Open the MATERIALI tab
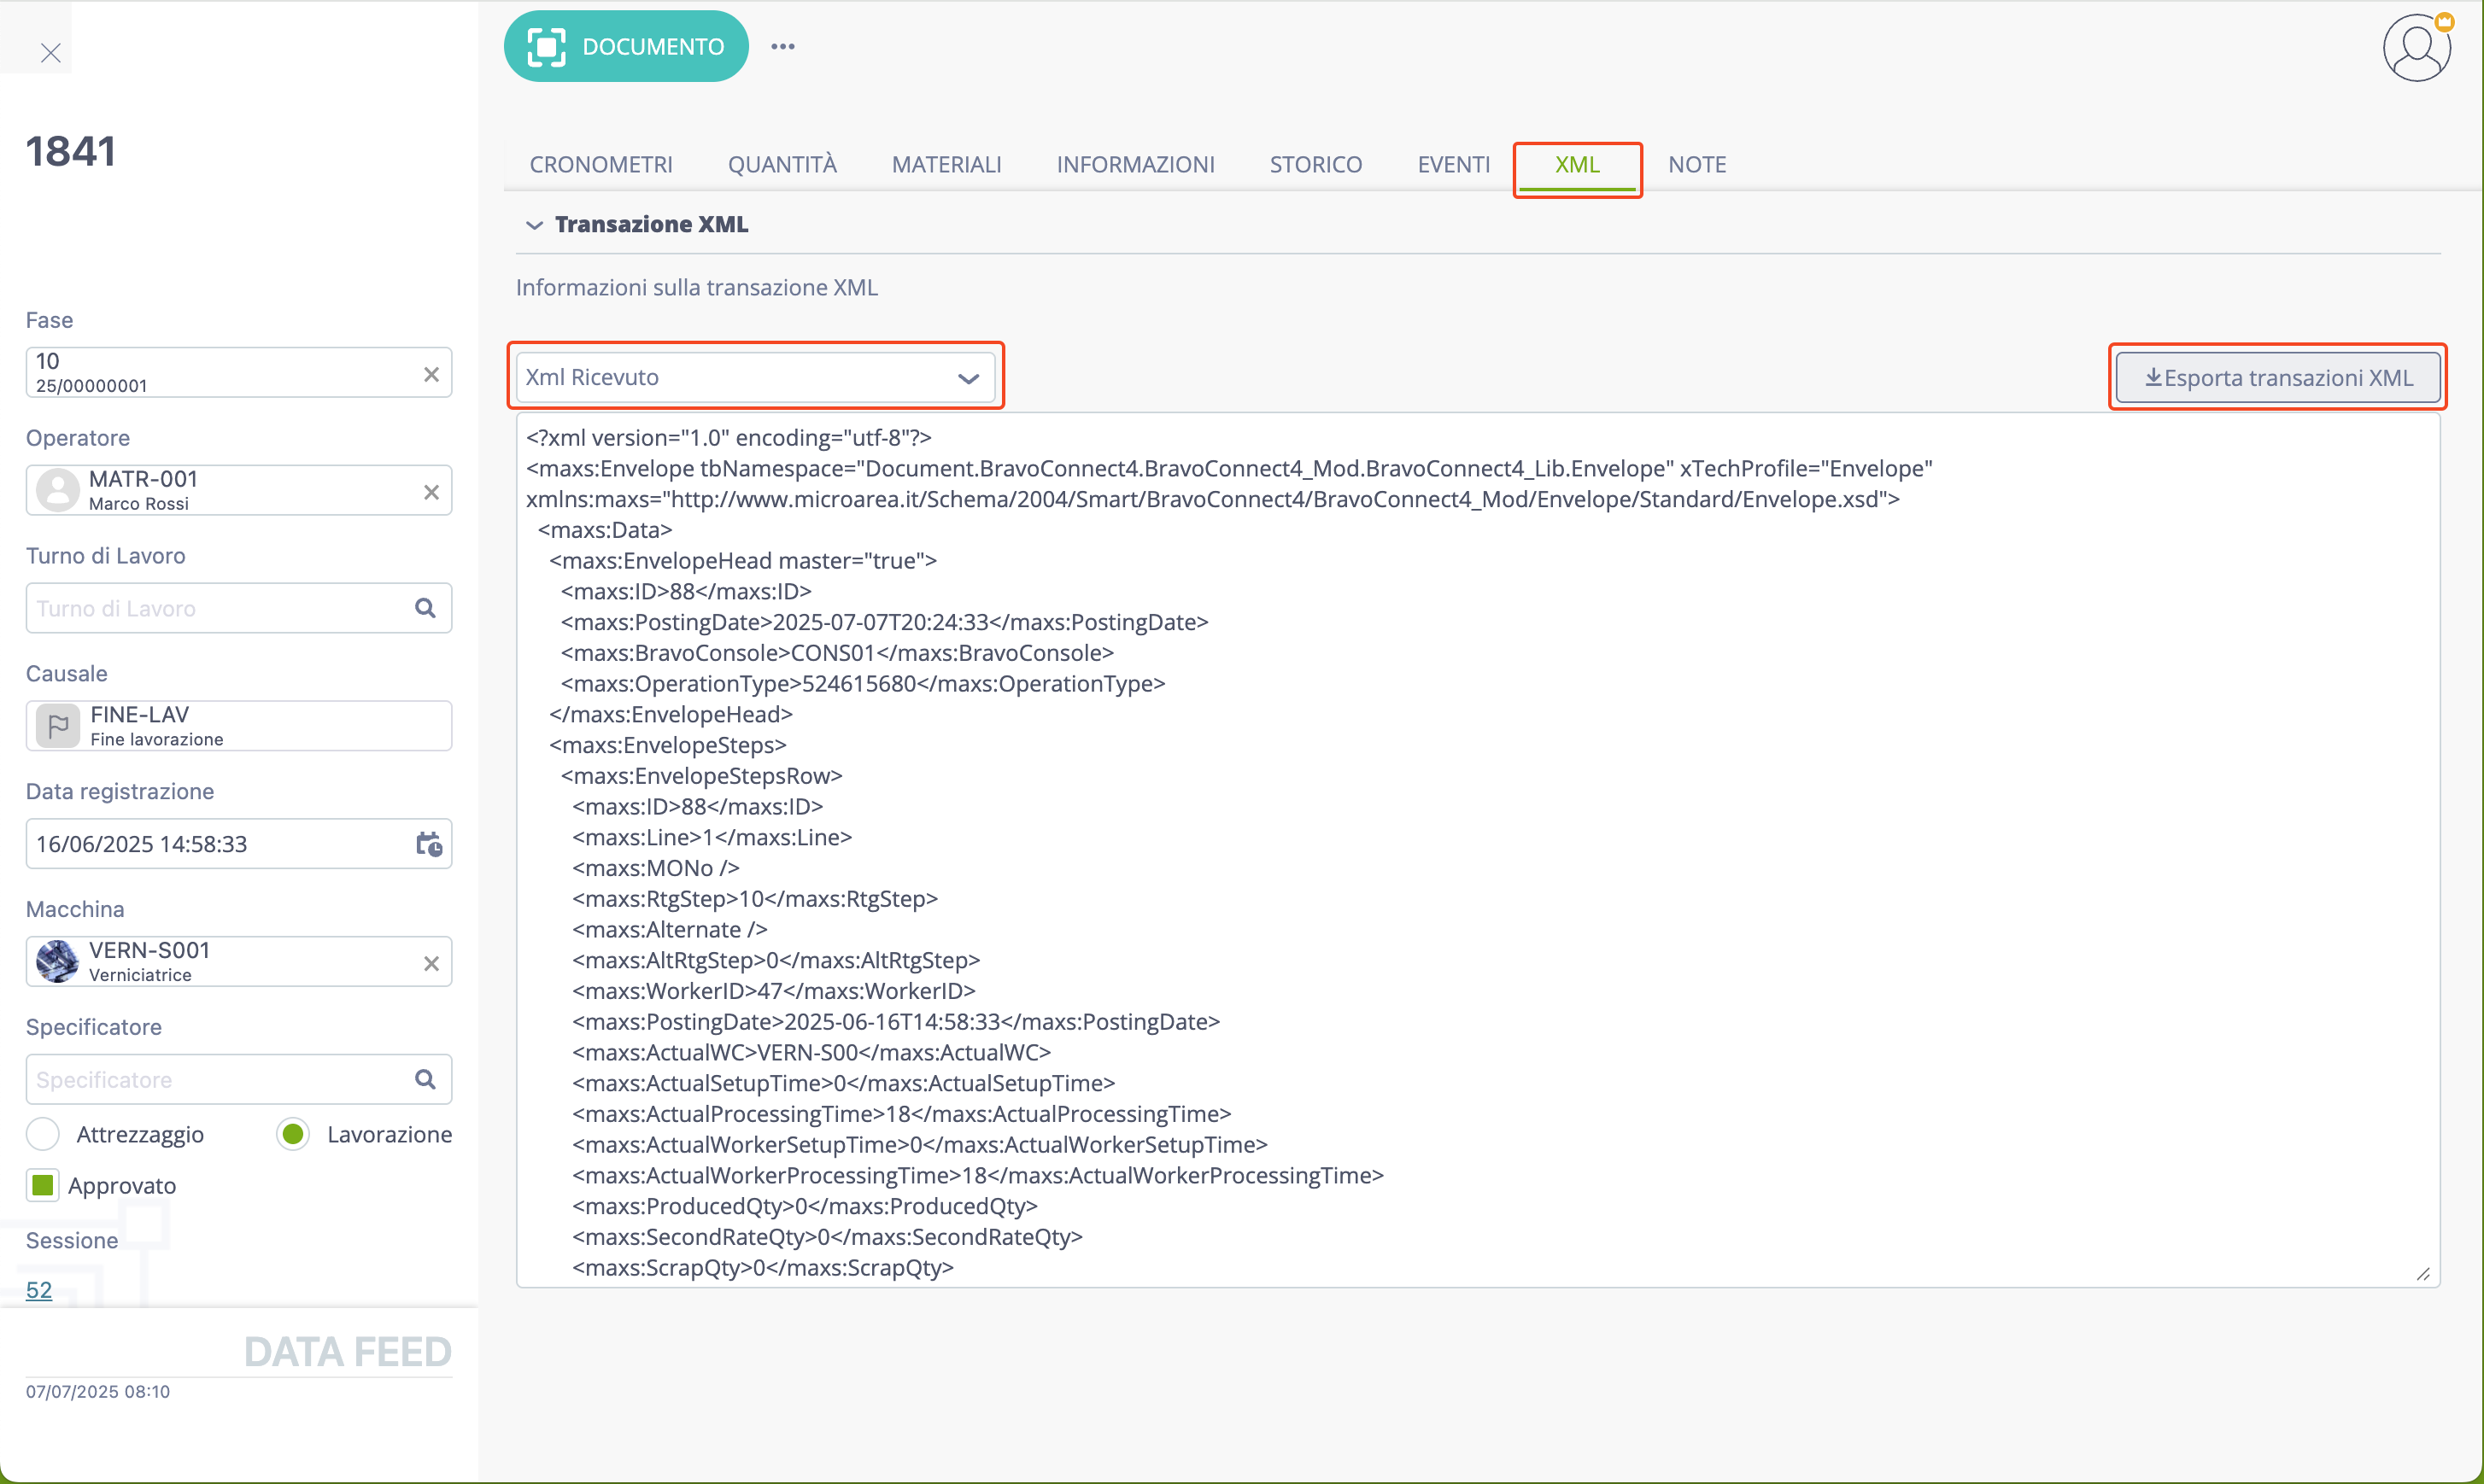Screen dimensions: 2484x1484 946,164
